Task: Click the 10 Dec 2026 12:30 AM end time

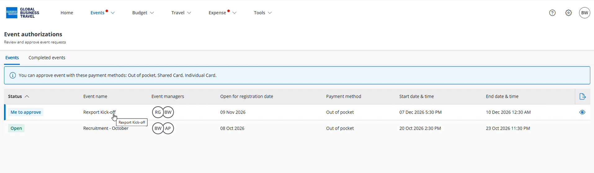Action: 508,112
